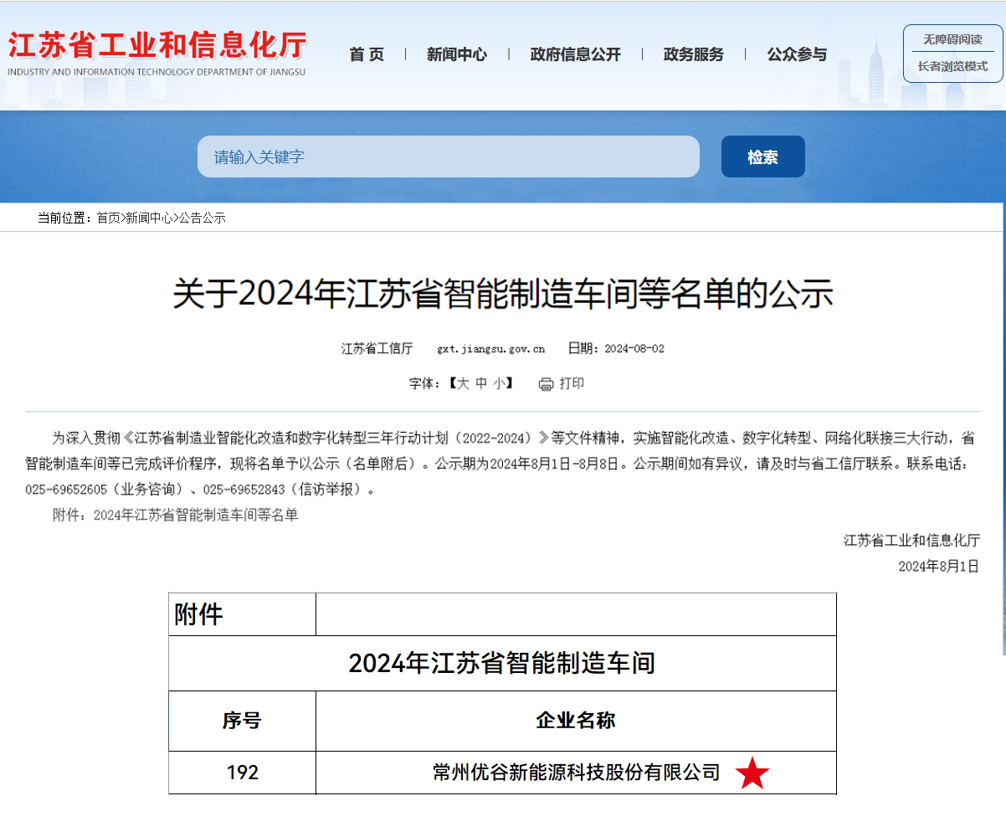1006x837 pixels.
Task: Switch to 长者浏览模式
Action: (x=952, y=66)
